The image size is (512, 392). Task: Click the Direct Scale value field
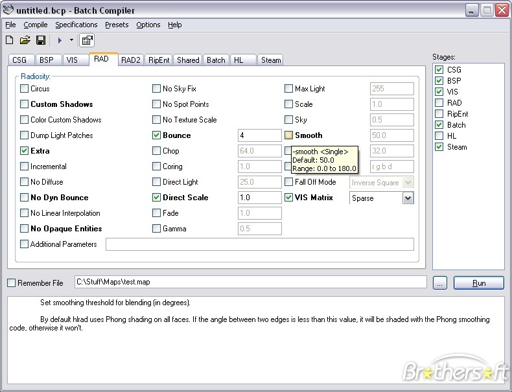coord(260,198)
